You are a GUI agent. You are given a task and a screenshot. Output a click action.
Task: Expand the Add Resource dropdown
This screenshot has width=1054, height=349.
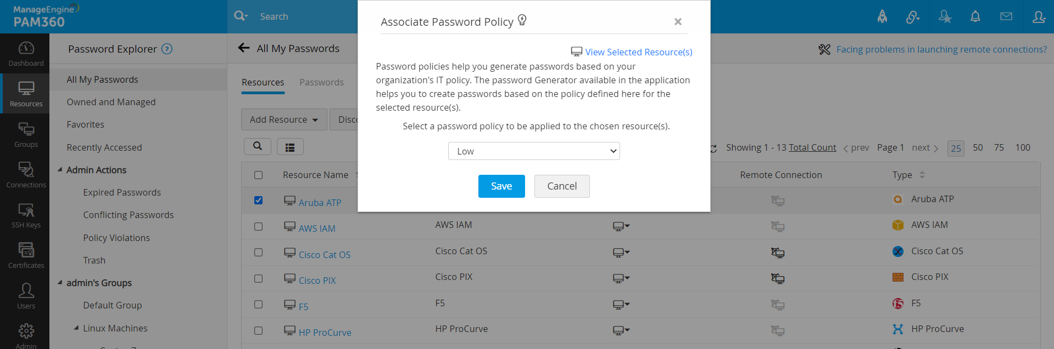point(283,119)
